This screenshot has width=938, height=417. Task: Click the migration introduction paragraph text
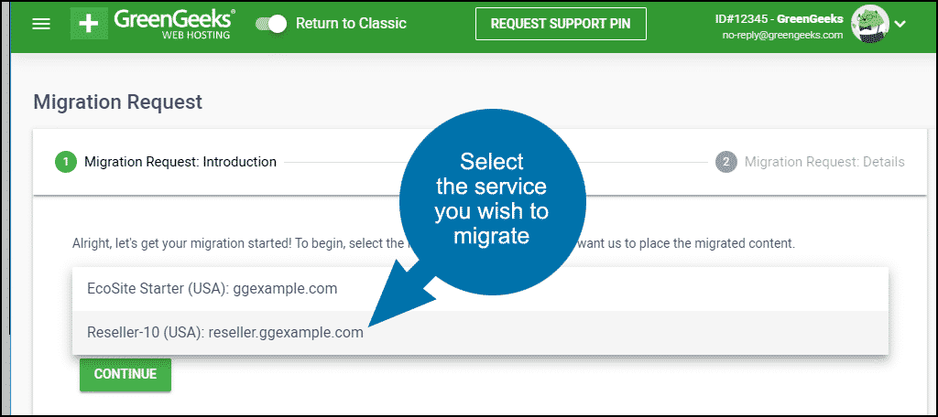pyautogui.click(x=229, y=245)
